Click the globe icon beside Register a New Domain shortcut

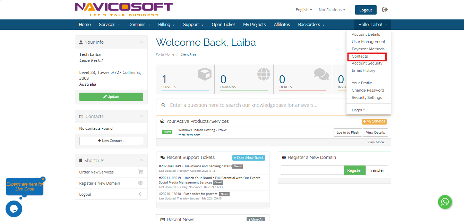point(140,183)
